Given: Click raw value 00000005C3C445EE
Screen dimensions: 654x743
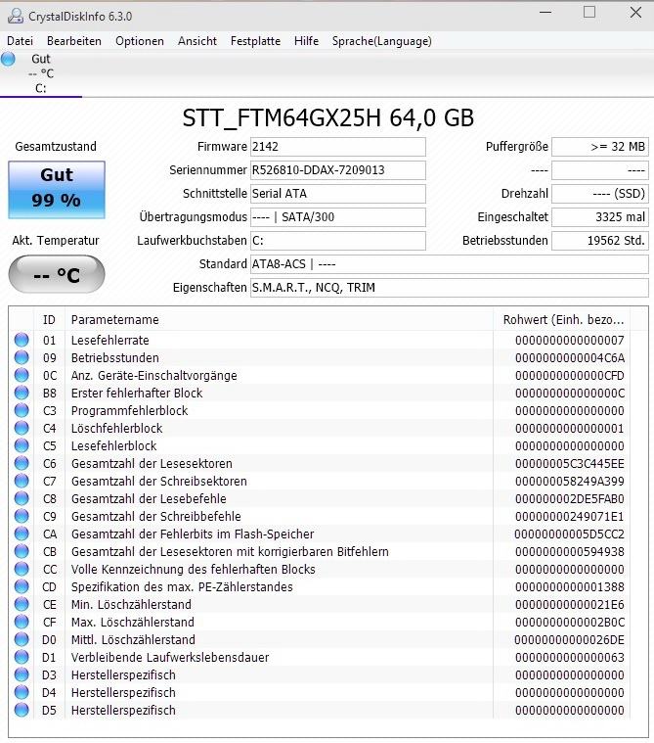Looking at the screenshot, I should tap(570, 463).
